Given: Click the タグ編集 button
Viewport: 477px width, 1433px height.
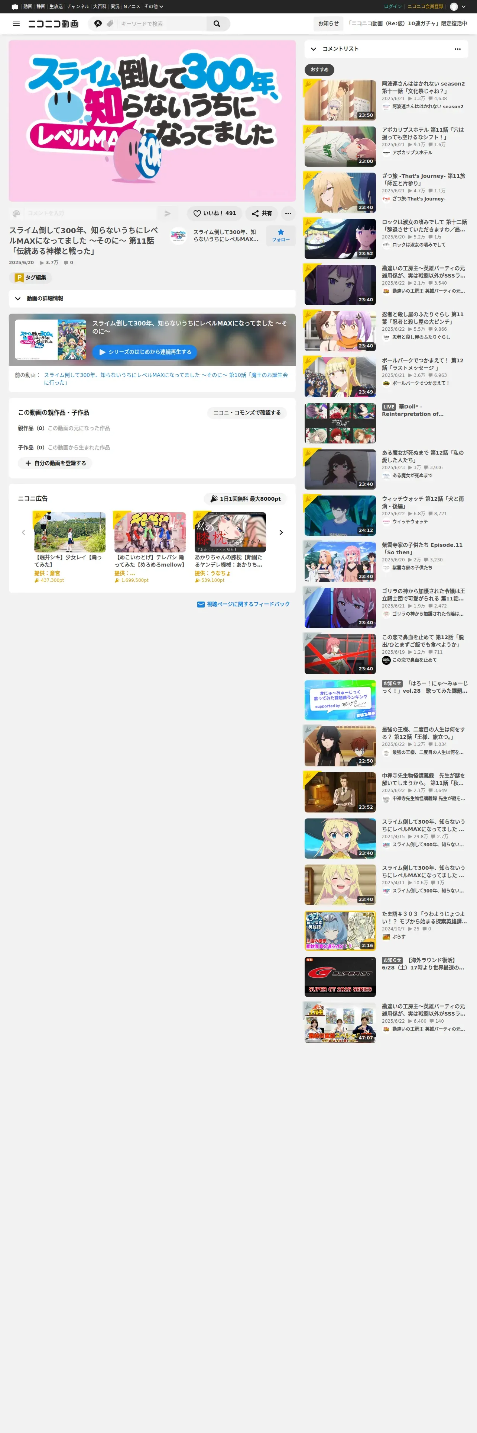Looking at the screenshot, I should click(x=30, y=278).
